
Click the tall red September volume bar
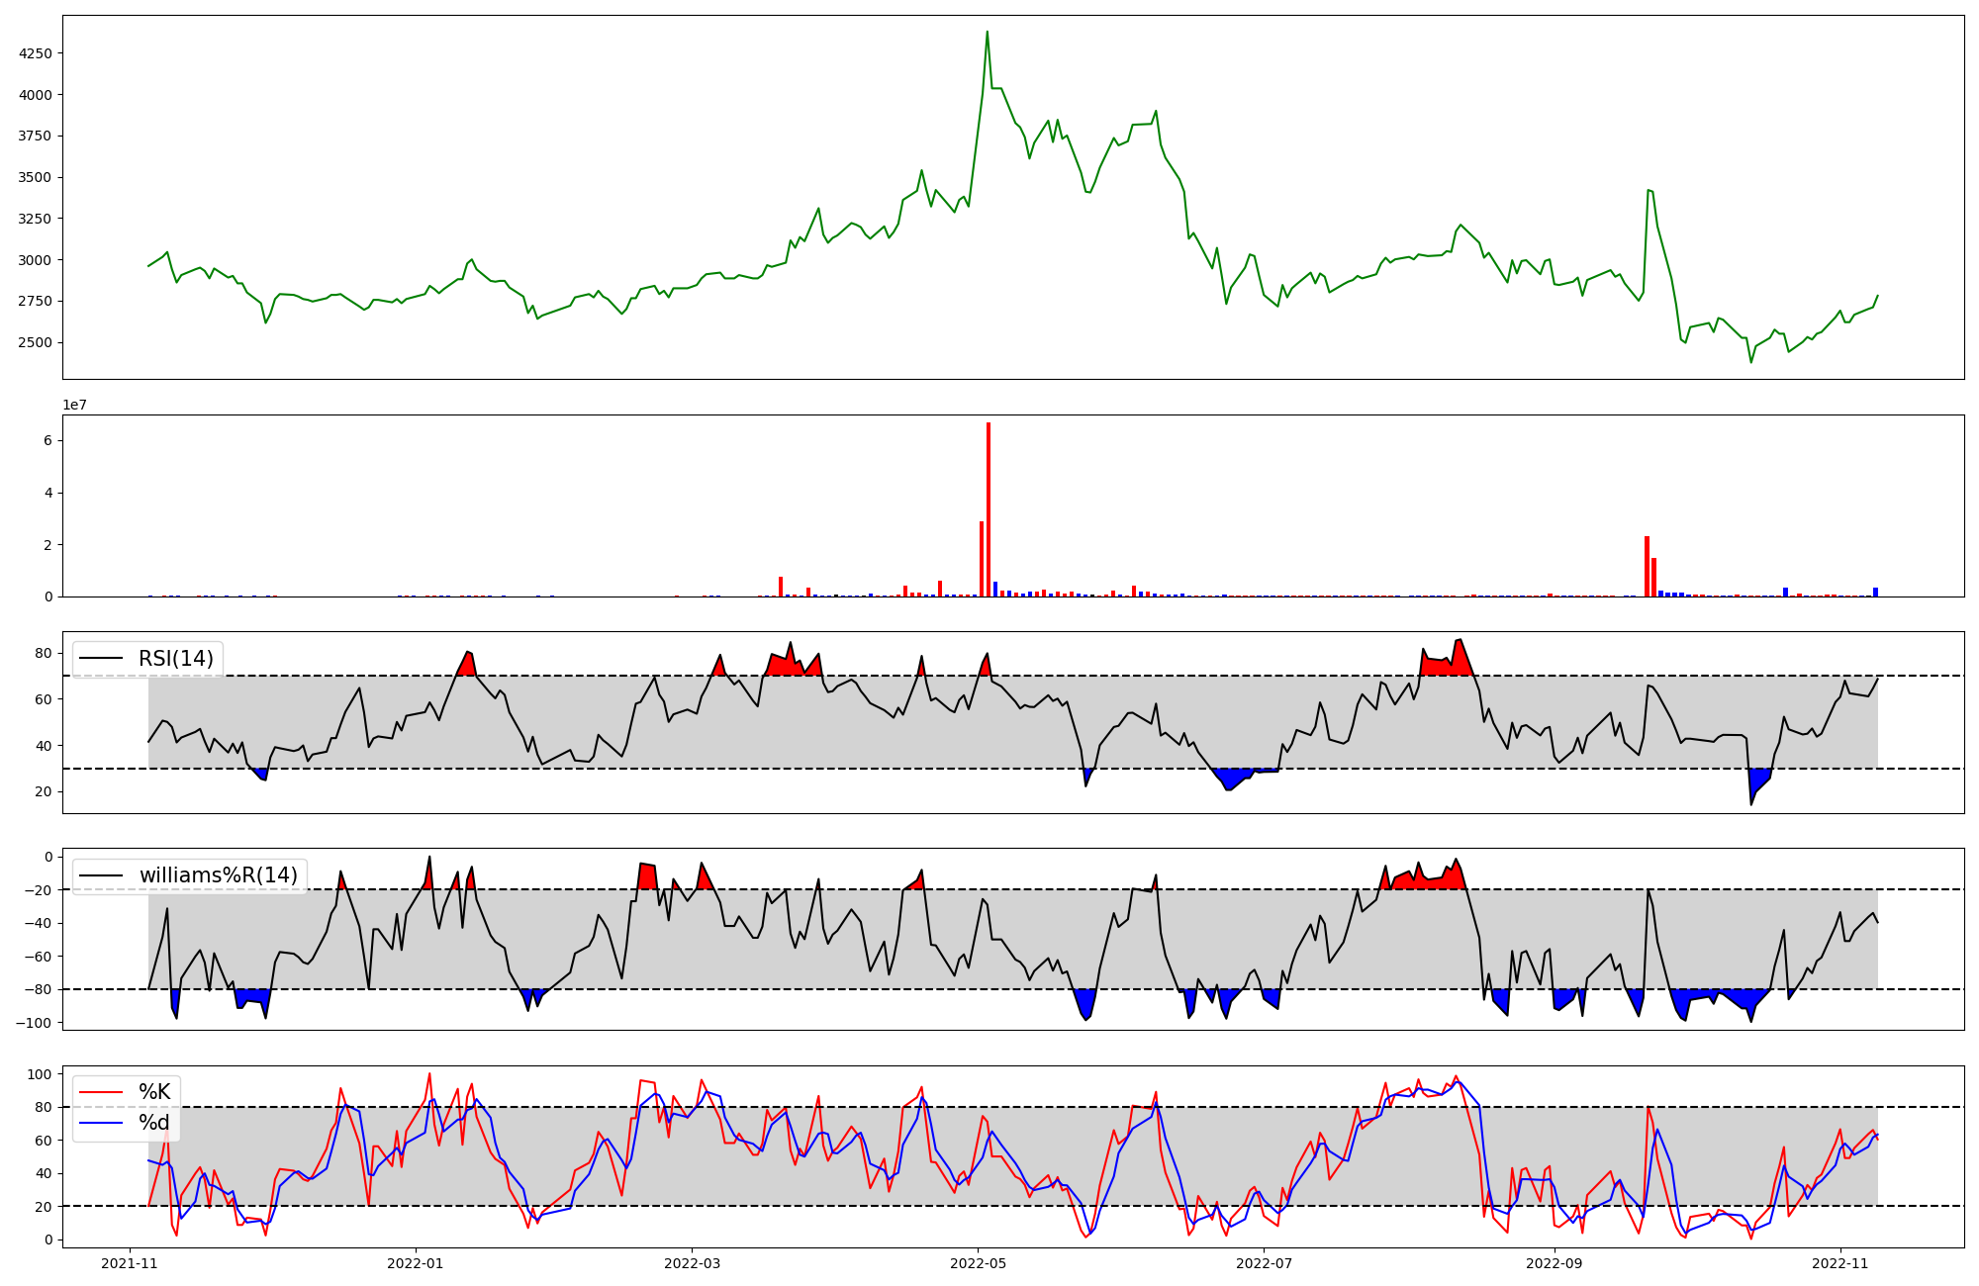1647,566
